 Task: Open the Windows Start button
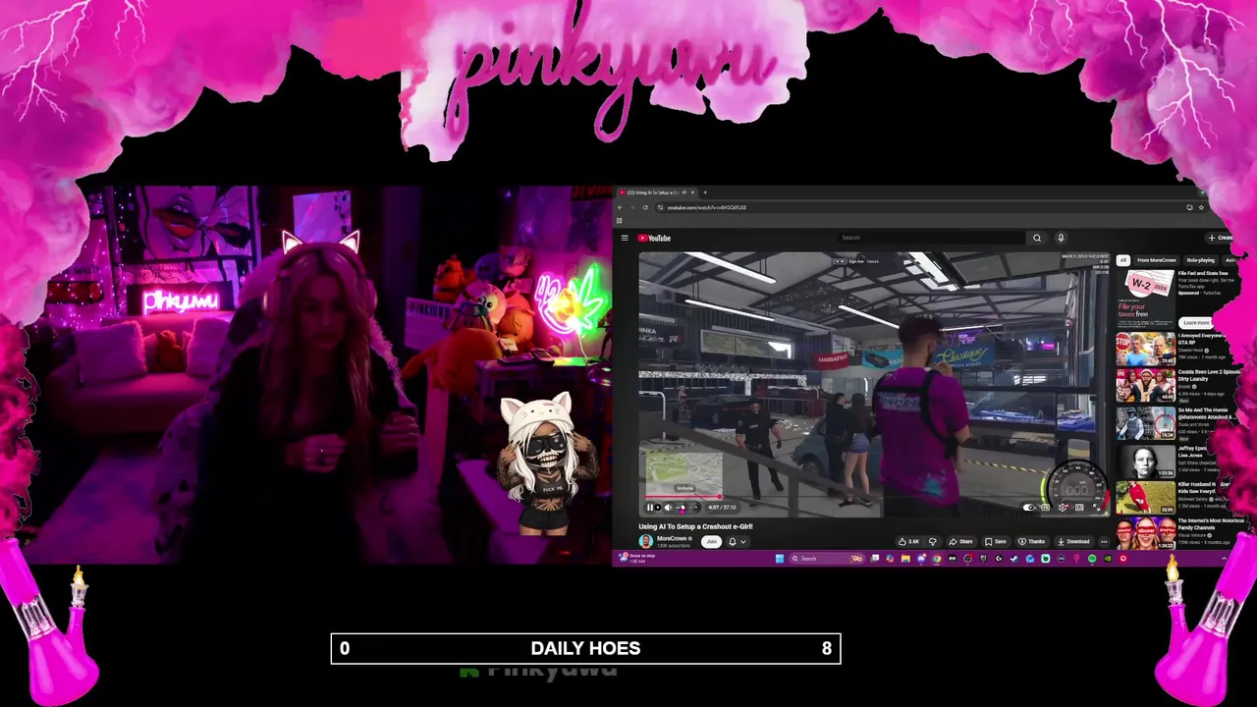tap(780, 559)
